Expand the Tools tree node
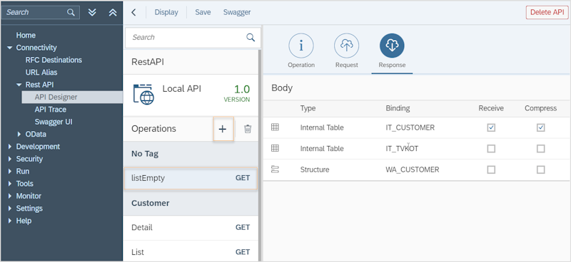Screen dimensions: 571x262 10,184
